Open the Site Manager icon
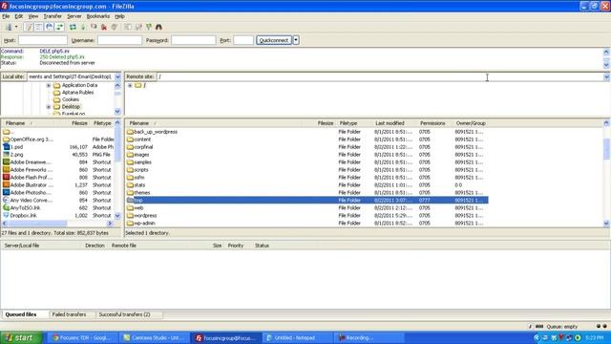 [x=9, y=27]
